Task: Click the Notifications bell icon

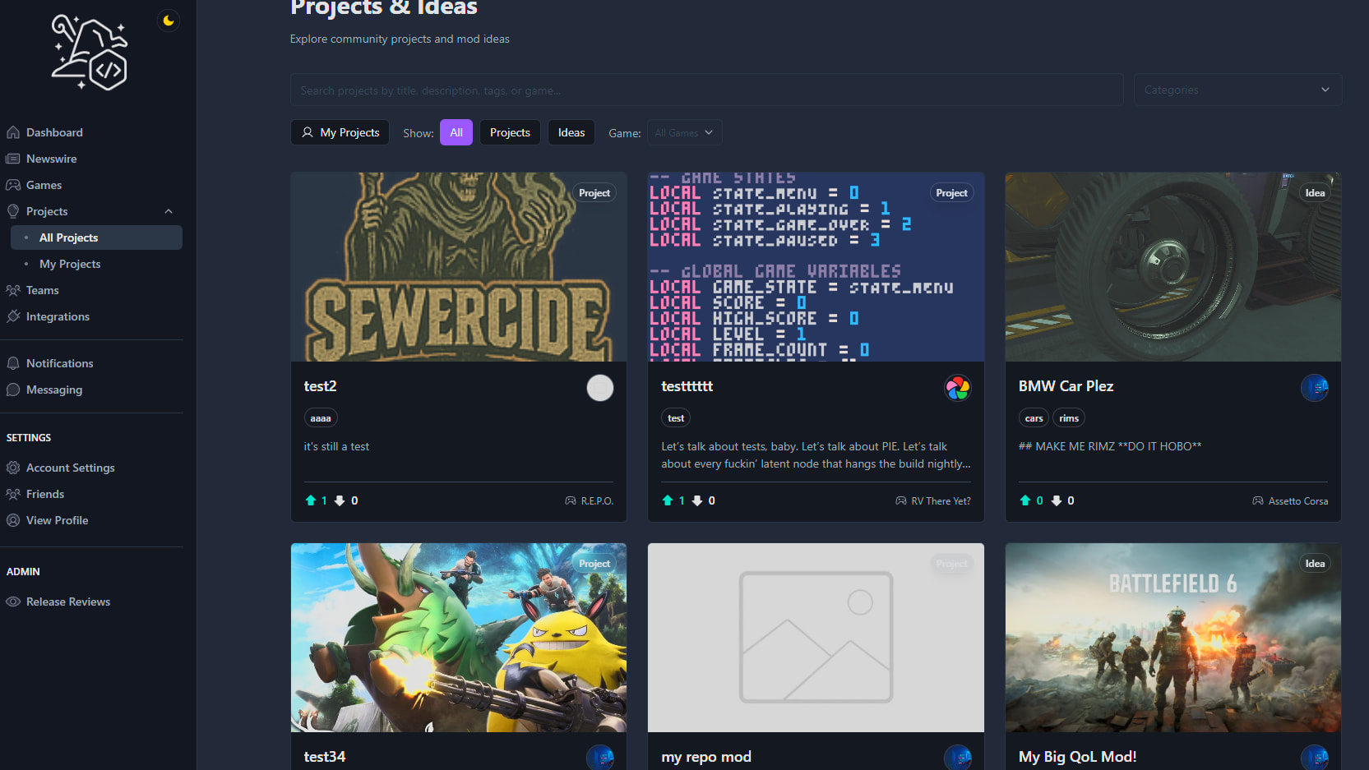Action: 13,363
